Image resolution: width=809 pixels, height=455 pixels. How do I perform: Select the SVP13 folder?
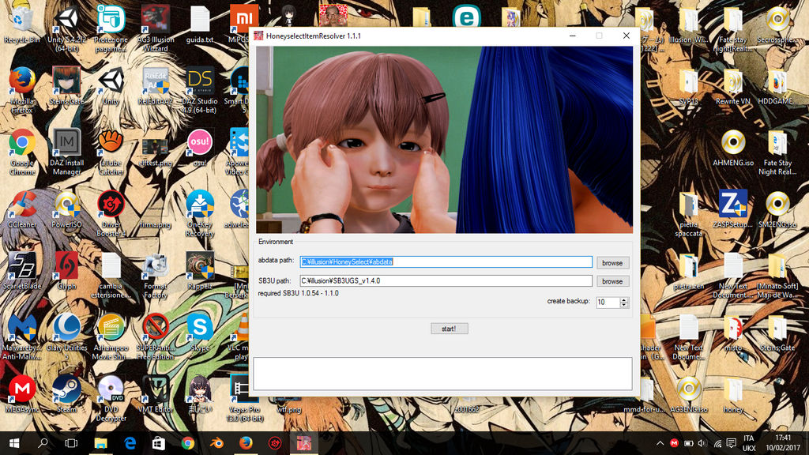(x=689, y=85)
